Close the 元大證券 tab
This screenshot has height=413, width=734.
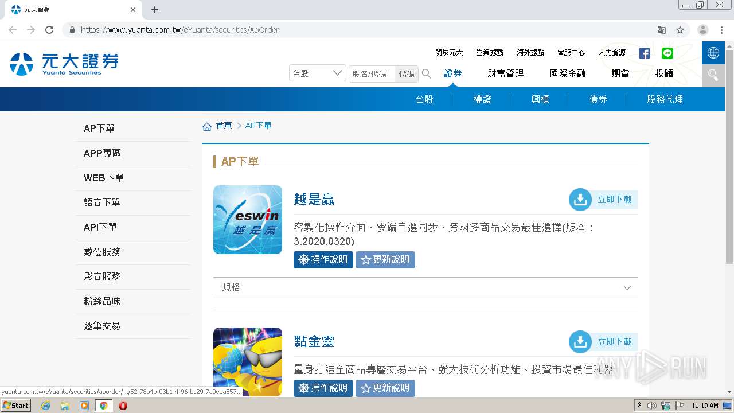click(x=133, y=10)
